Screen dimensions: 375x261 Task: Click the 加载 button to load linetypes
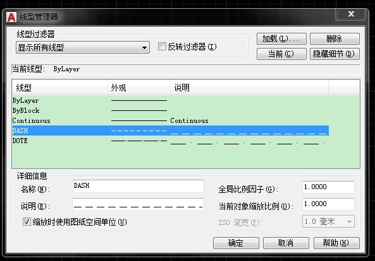pyautogui.click(x=281, y=38)
